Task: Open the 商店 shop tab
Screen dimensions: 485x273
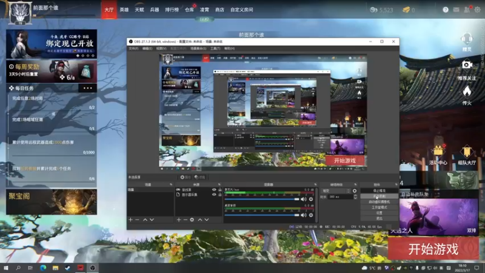Action: pyautogui.click(x=219, y=10)
